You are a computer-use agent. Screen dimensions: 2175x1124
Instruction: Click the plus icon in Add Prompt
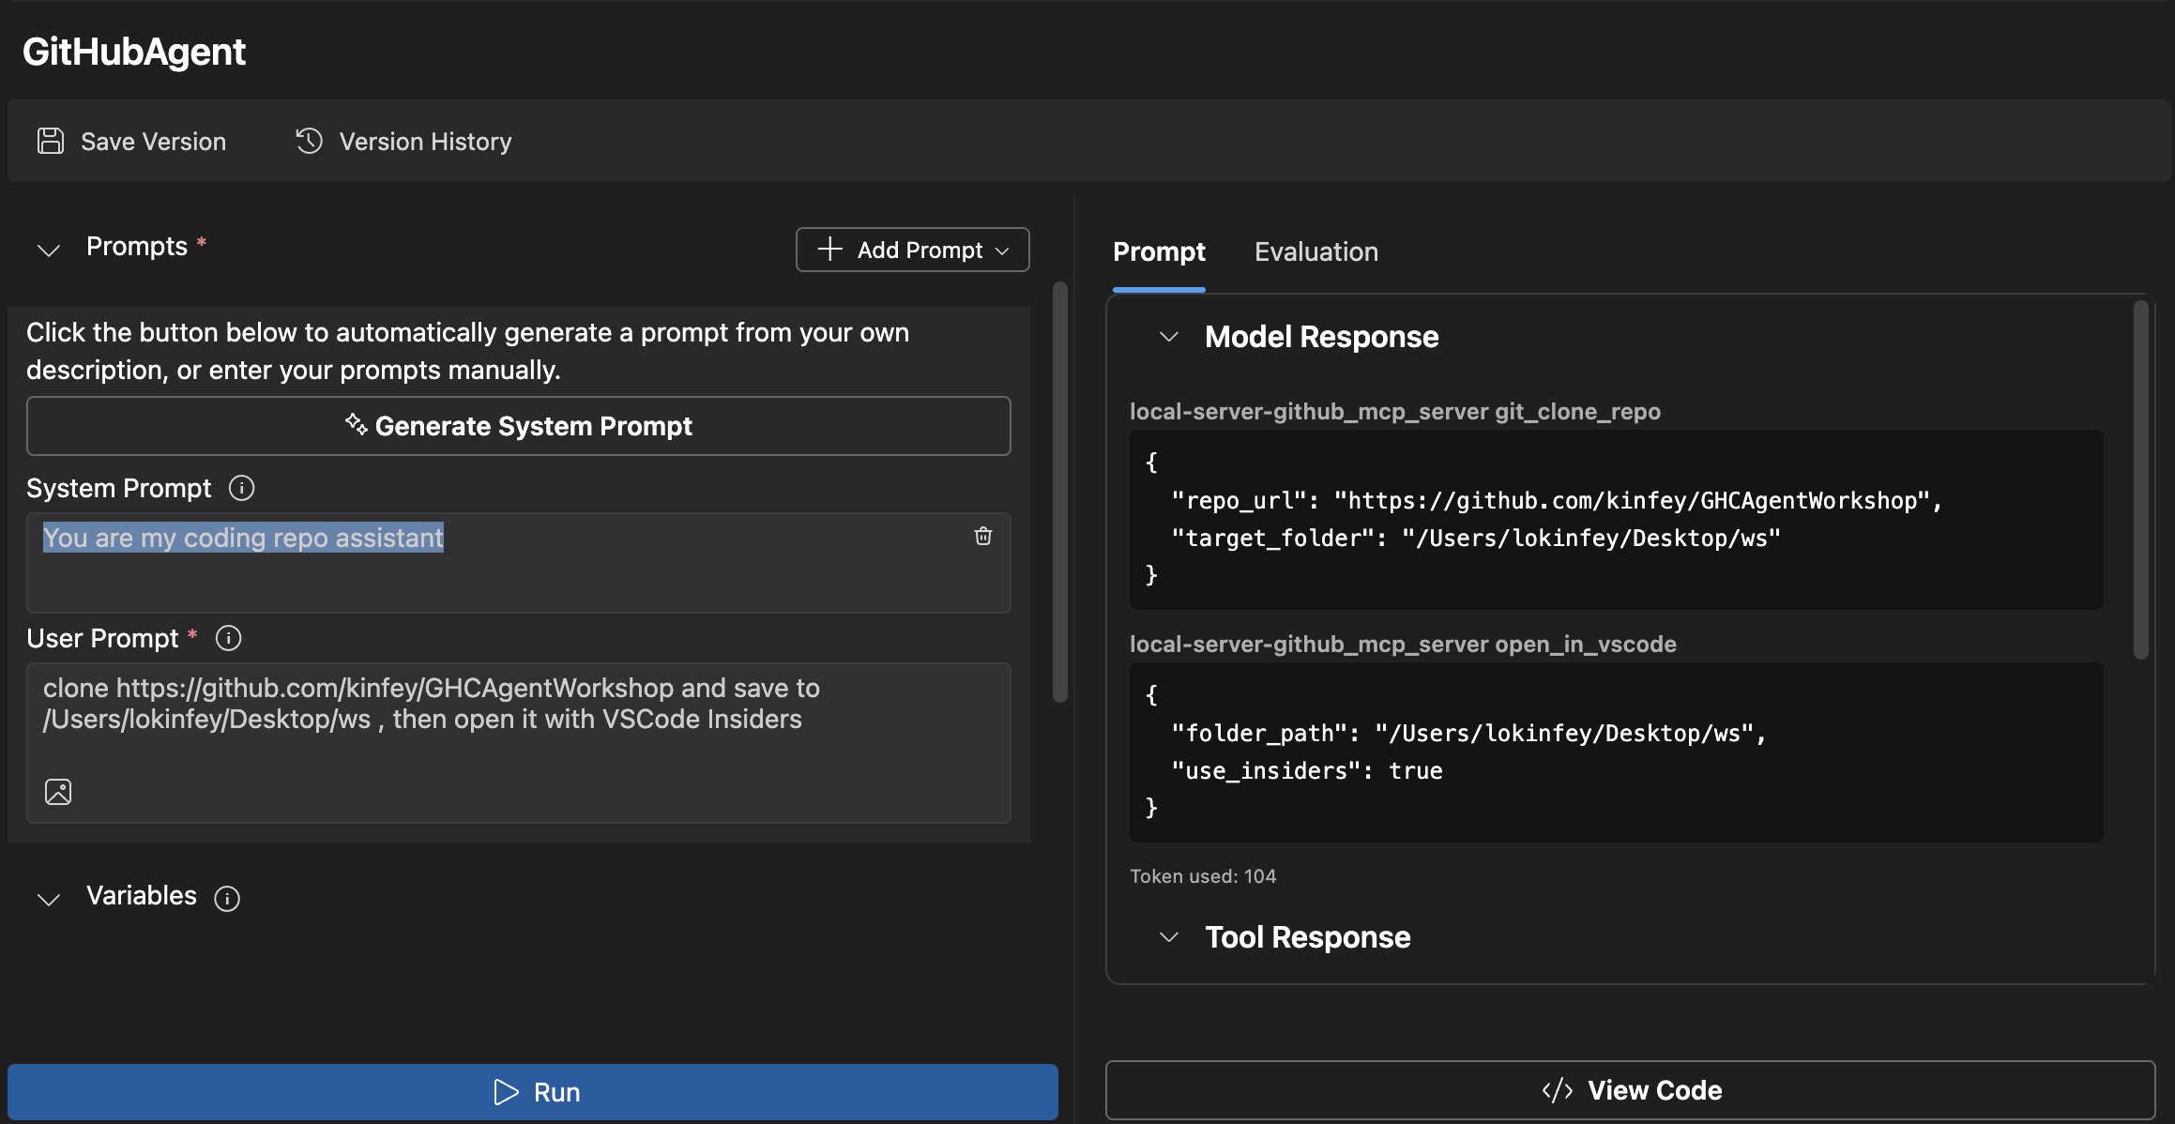coord(830,249)
